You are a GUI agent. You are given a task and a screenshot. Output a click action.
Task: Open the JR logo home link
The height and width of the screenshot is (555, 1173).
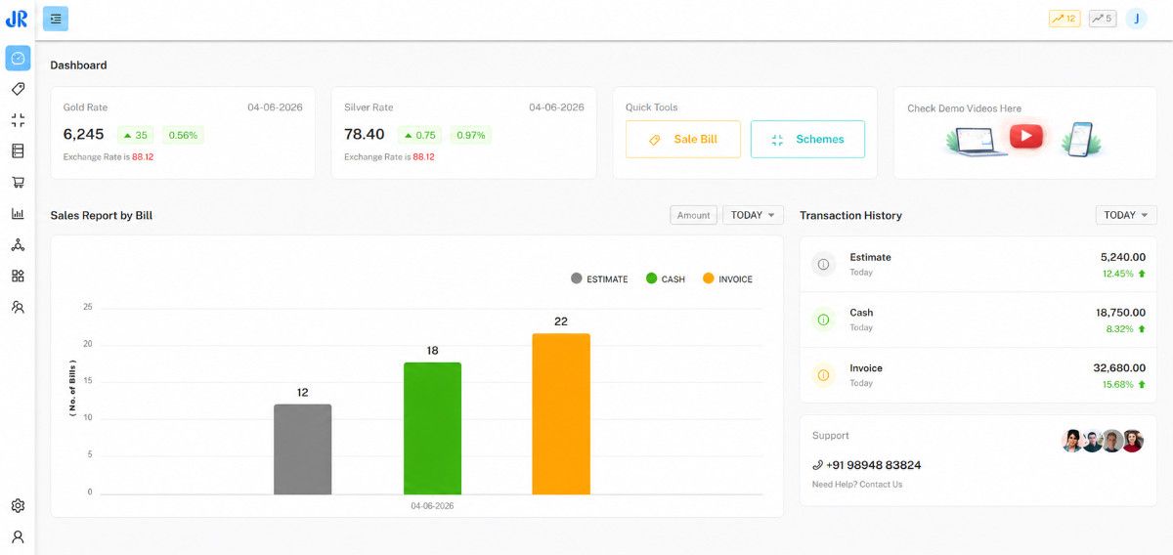pyautogui.click(x=17, y=19)
